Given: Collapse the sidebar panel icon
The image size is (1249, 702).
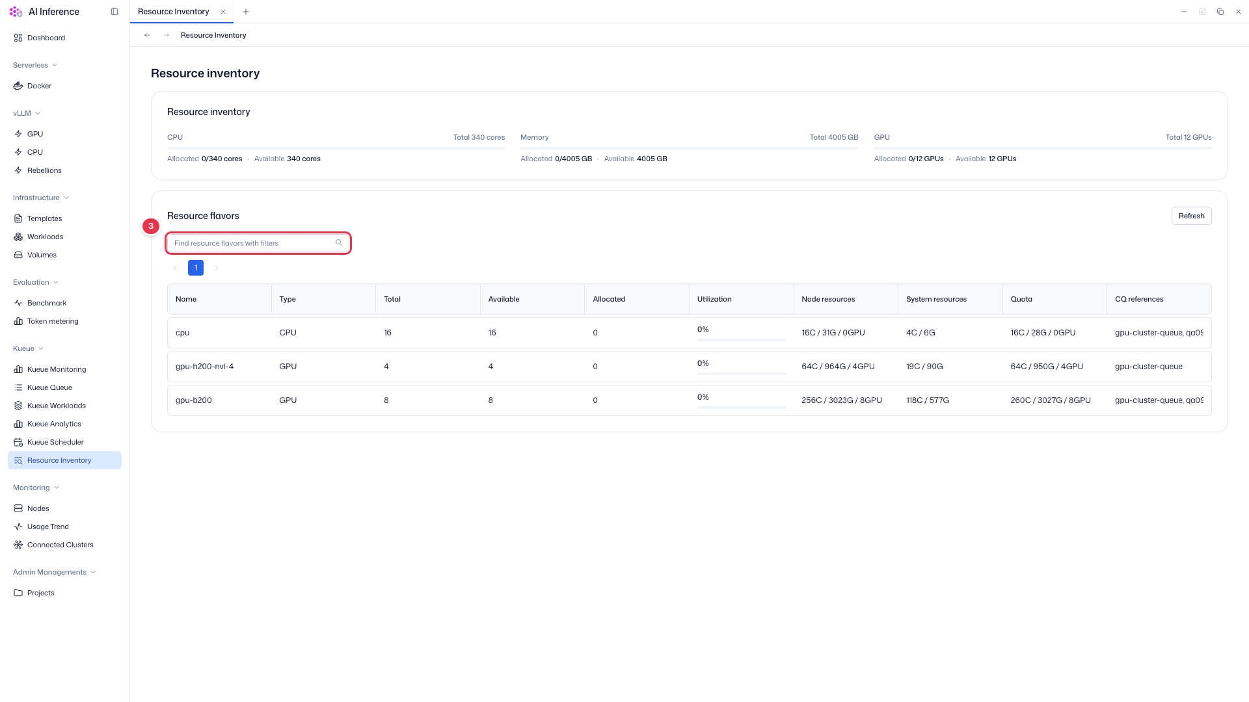Looking at the screenshot, I should tap(114, 12).
